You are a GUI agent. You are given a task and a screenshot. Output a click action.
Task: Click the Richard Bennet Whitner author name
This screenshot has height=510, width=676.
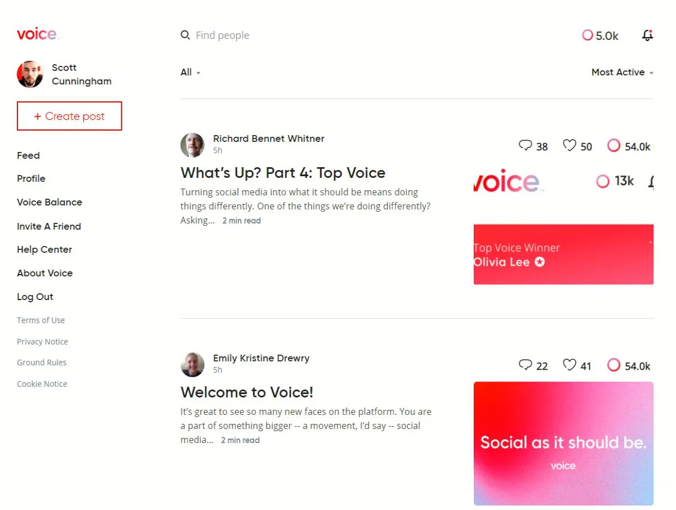click(269, 138)
